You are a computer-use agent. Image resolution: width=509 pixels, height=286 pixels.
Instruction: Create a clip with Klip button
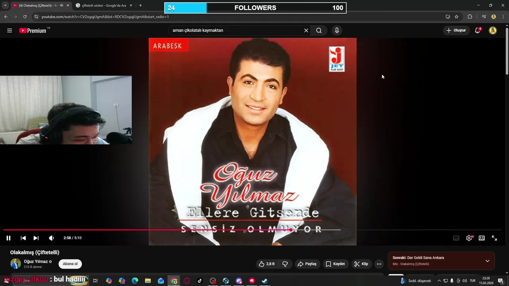pyautogui.click(x=361, y=264)
